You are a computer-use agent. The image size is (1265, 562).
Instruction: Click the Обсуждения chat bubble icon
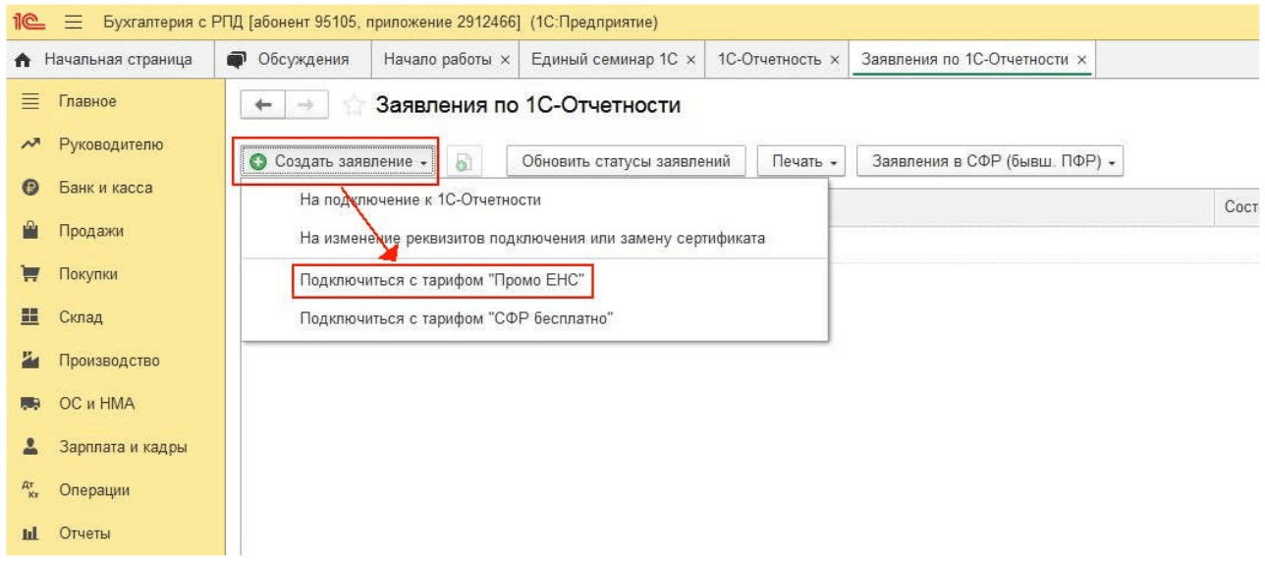click(236, 59)
